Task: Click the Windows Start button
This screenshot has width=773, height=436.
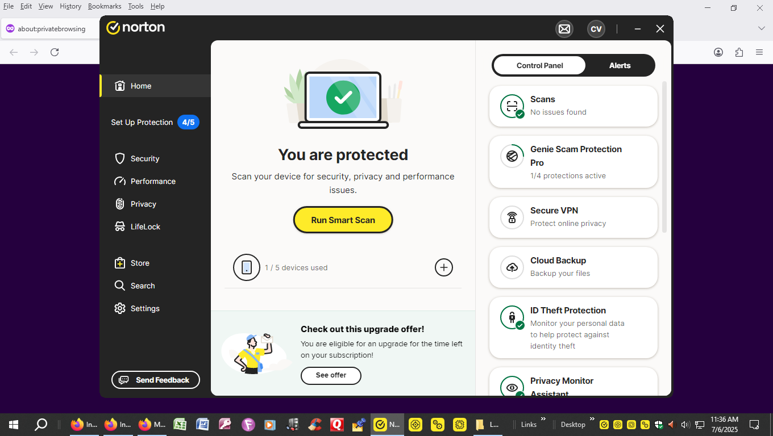Action: [x=14, y=424]
